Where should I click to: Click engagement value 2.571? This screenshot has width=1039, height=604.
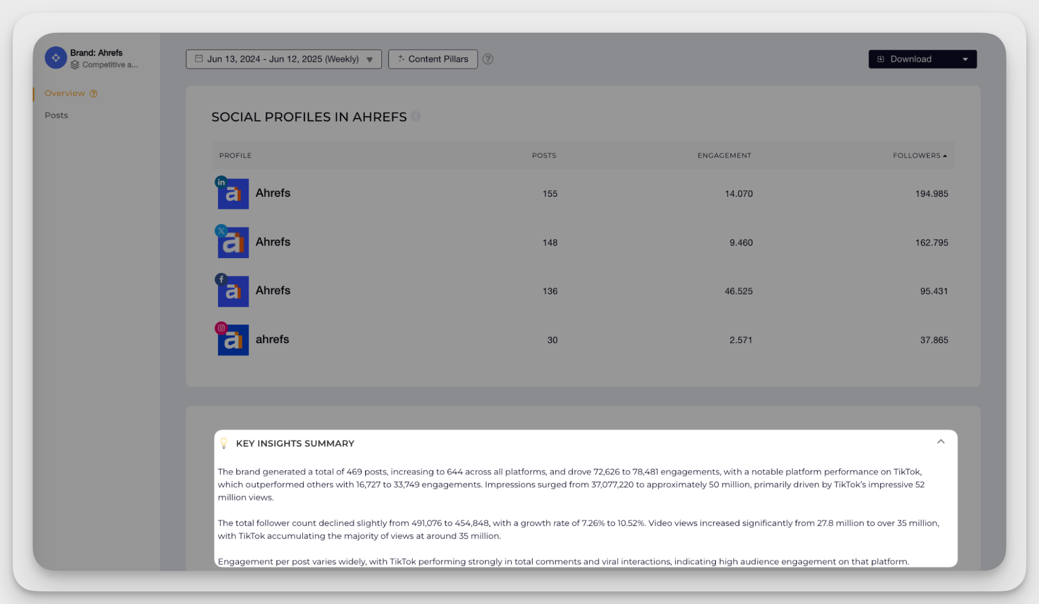(741, 340)
